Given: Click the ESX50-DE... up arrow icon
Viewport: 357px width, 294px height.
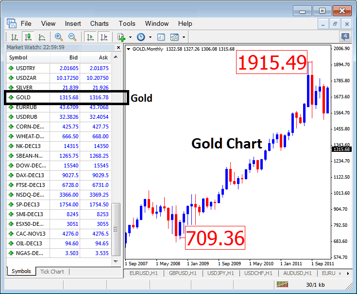Looking at the screenshot, I should [11, 224].
